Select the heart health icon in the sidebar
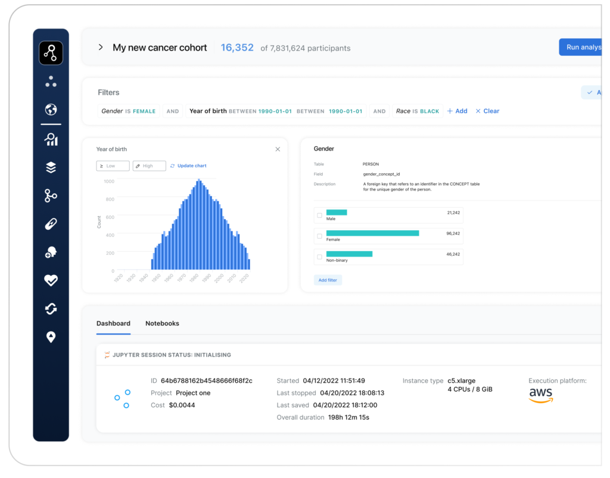610x478 pixels. pos(51,280)
